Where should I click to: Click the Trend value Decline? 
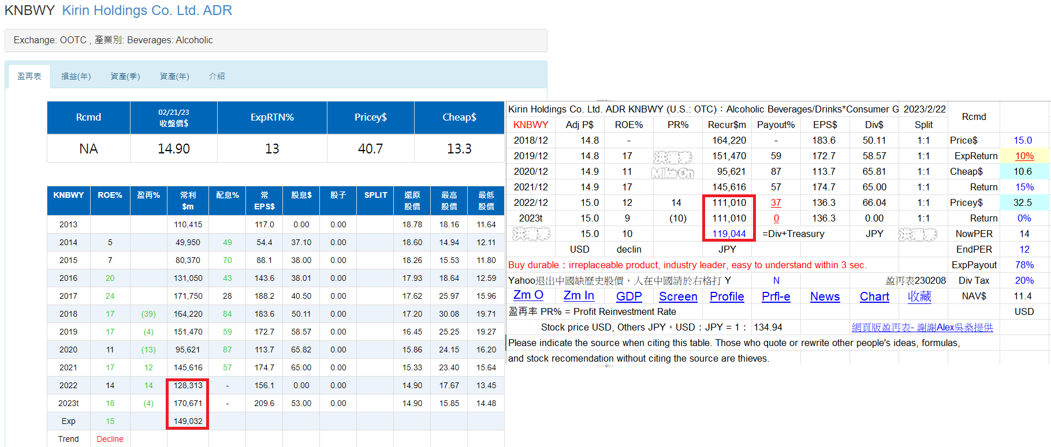pyautogui.click(x=110, y=439)
